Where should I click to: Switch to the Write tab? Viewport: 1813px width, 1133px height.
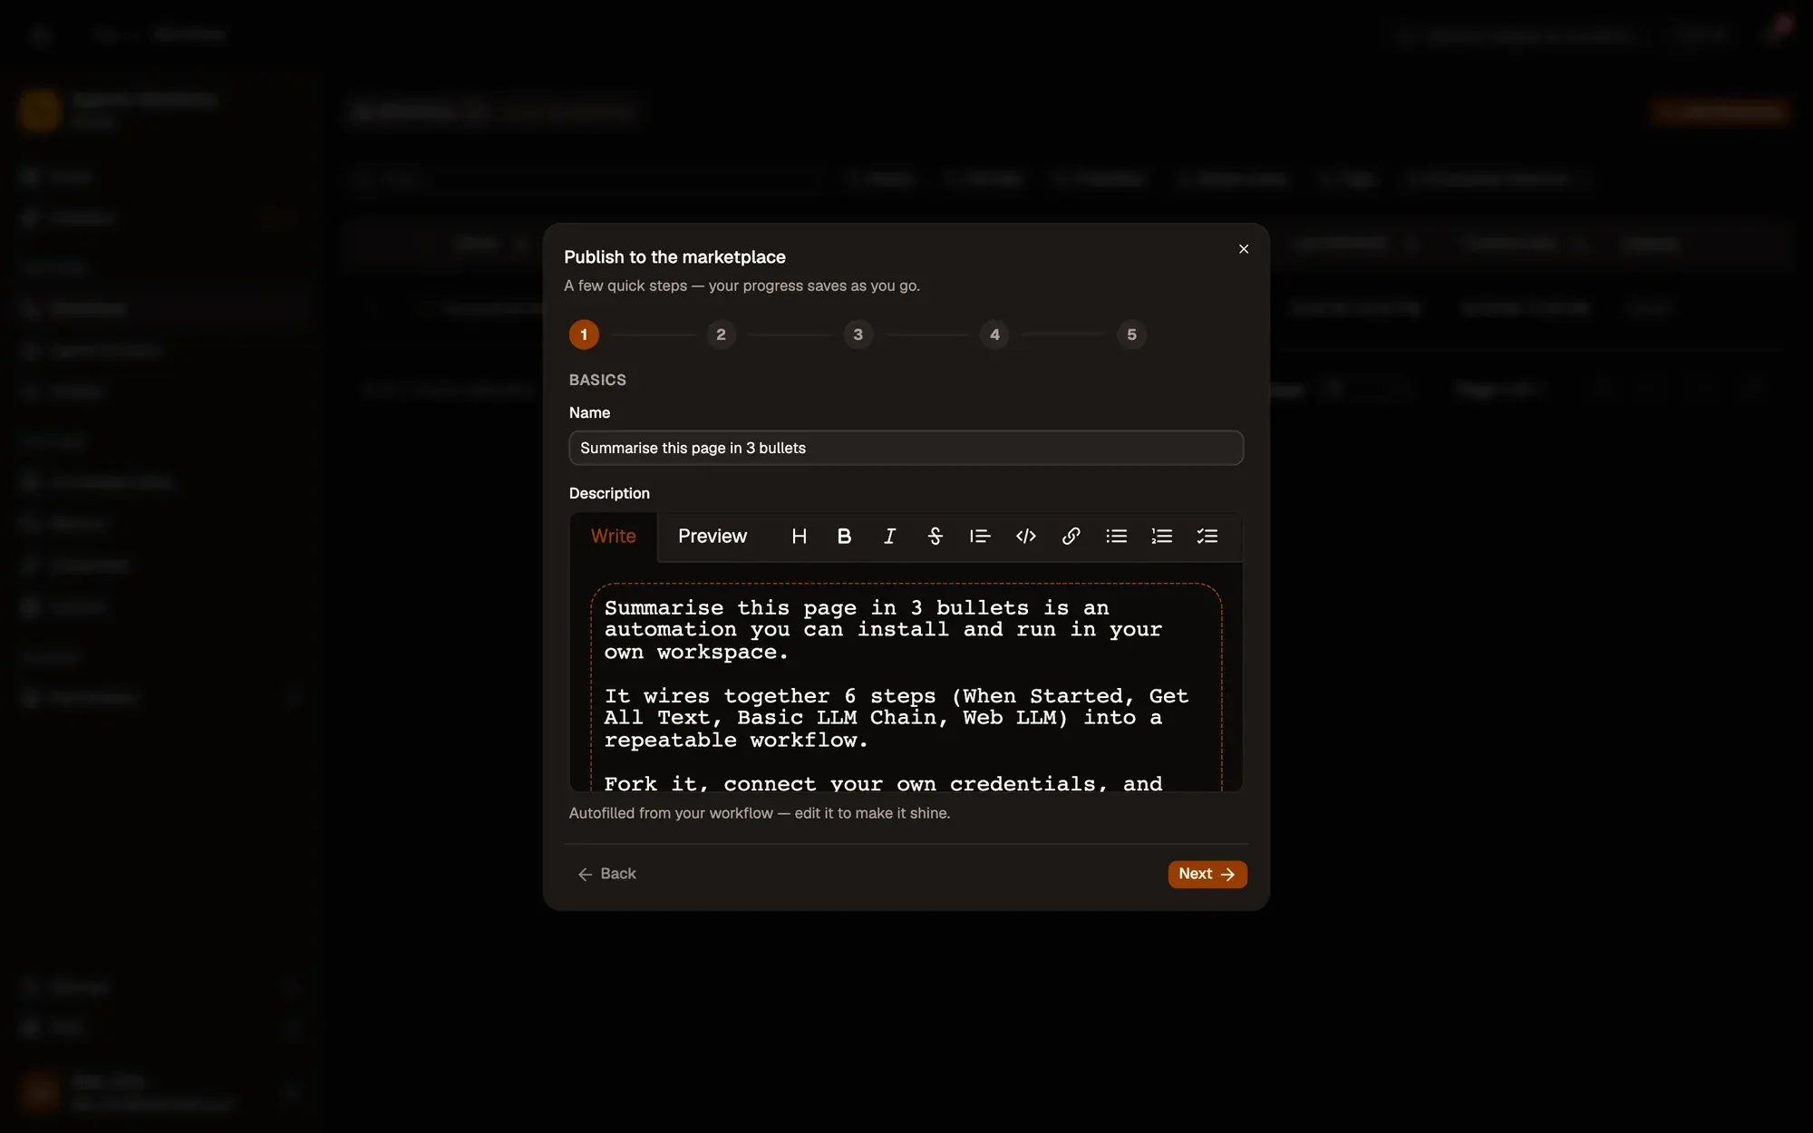614,537
